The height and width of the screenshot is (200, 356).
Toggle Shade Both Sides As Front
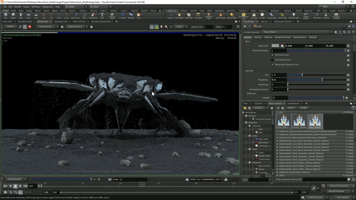(x=272, y=65)
